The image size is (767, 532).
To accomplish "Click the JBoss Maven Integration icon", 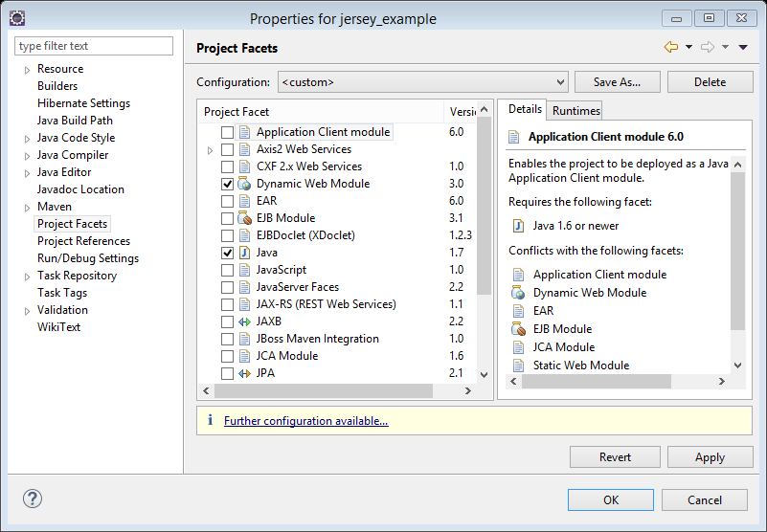I will coord(244,339).
